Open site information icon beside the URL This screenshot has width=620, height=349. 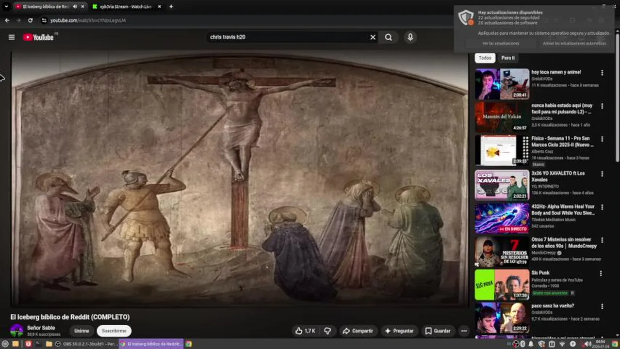pyautogui.click(x=44, y=20)
